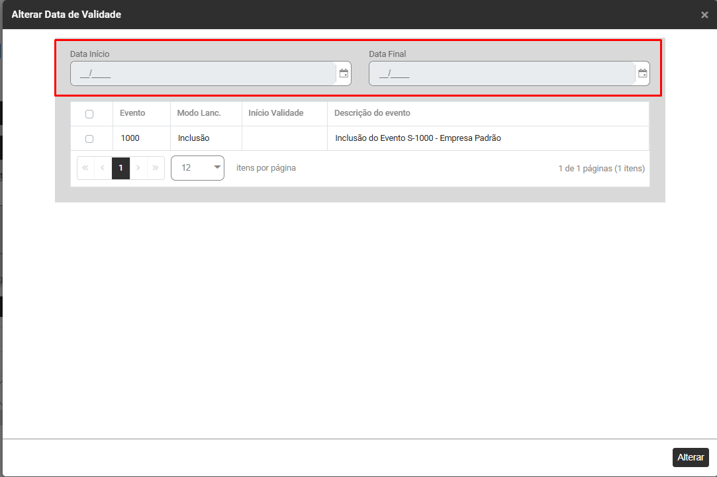Jump to last page of results
The width and height of the screenshot is (717, 477).
point(156,168)
